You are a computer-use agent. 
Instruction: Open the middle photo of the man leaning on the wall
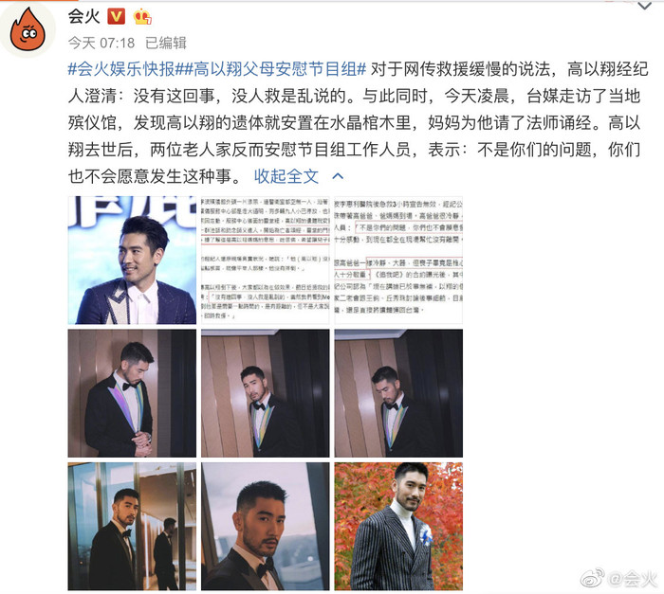265,393
